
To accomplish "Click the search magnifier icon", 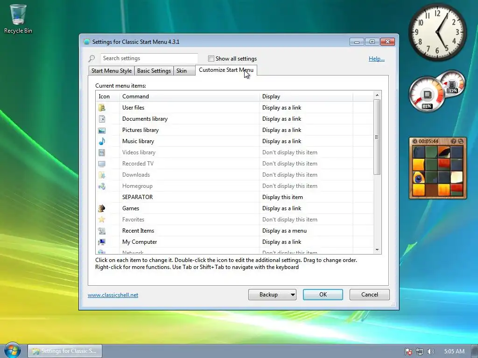I will (91, 58).
